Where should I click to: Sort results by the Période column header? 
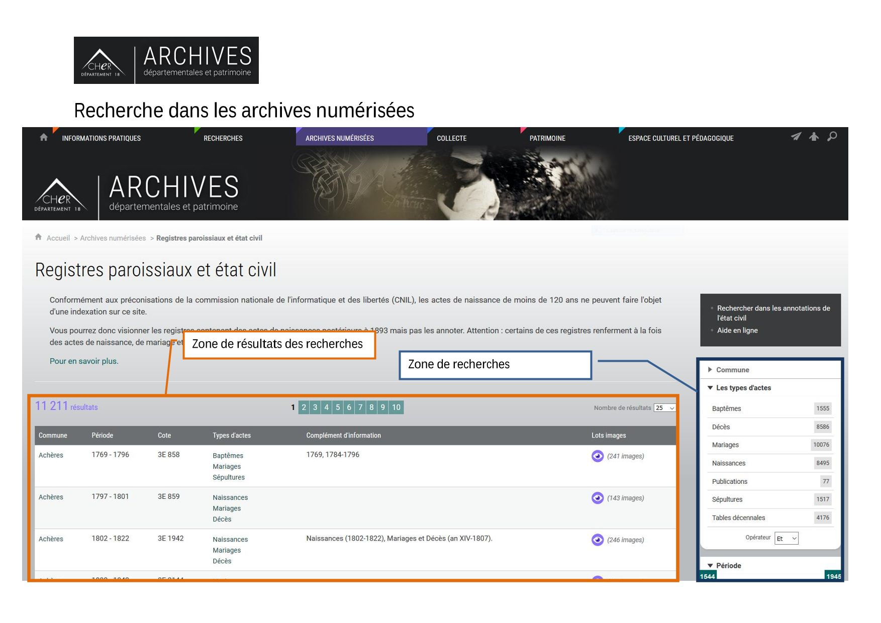click(x=102, y=435)
